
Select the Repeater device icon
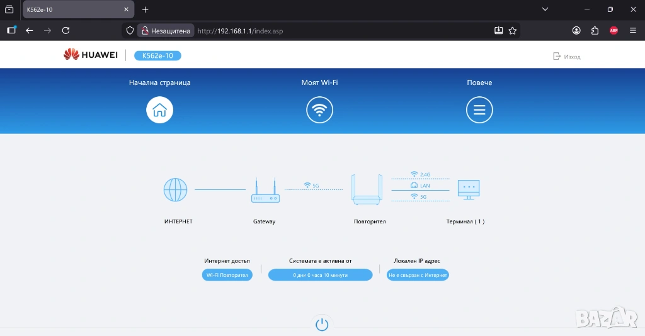[367, 190]
